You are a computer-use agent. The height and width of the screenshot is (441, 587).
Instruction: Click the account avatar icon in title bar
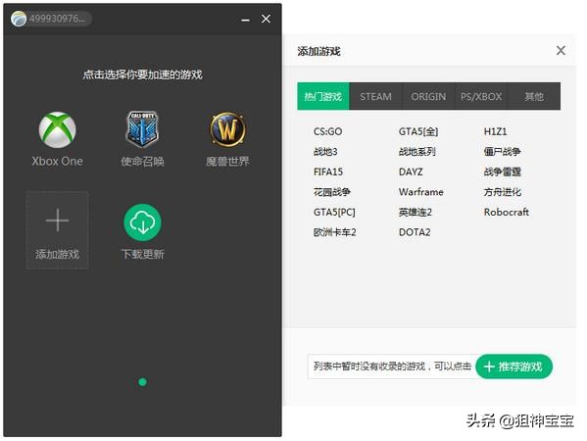(x=19, y=19)
